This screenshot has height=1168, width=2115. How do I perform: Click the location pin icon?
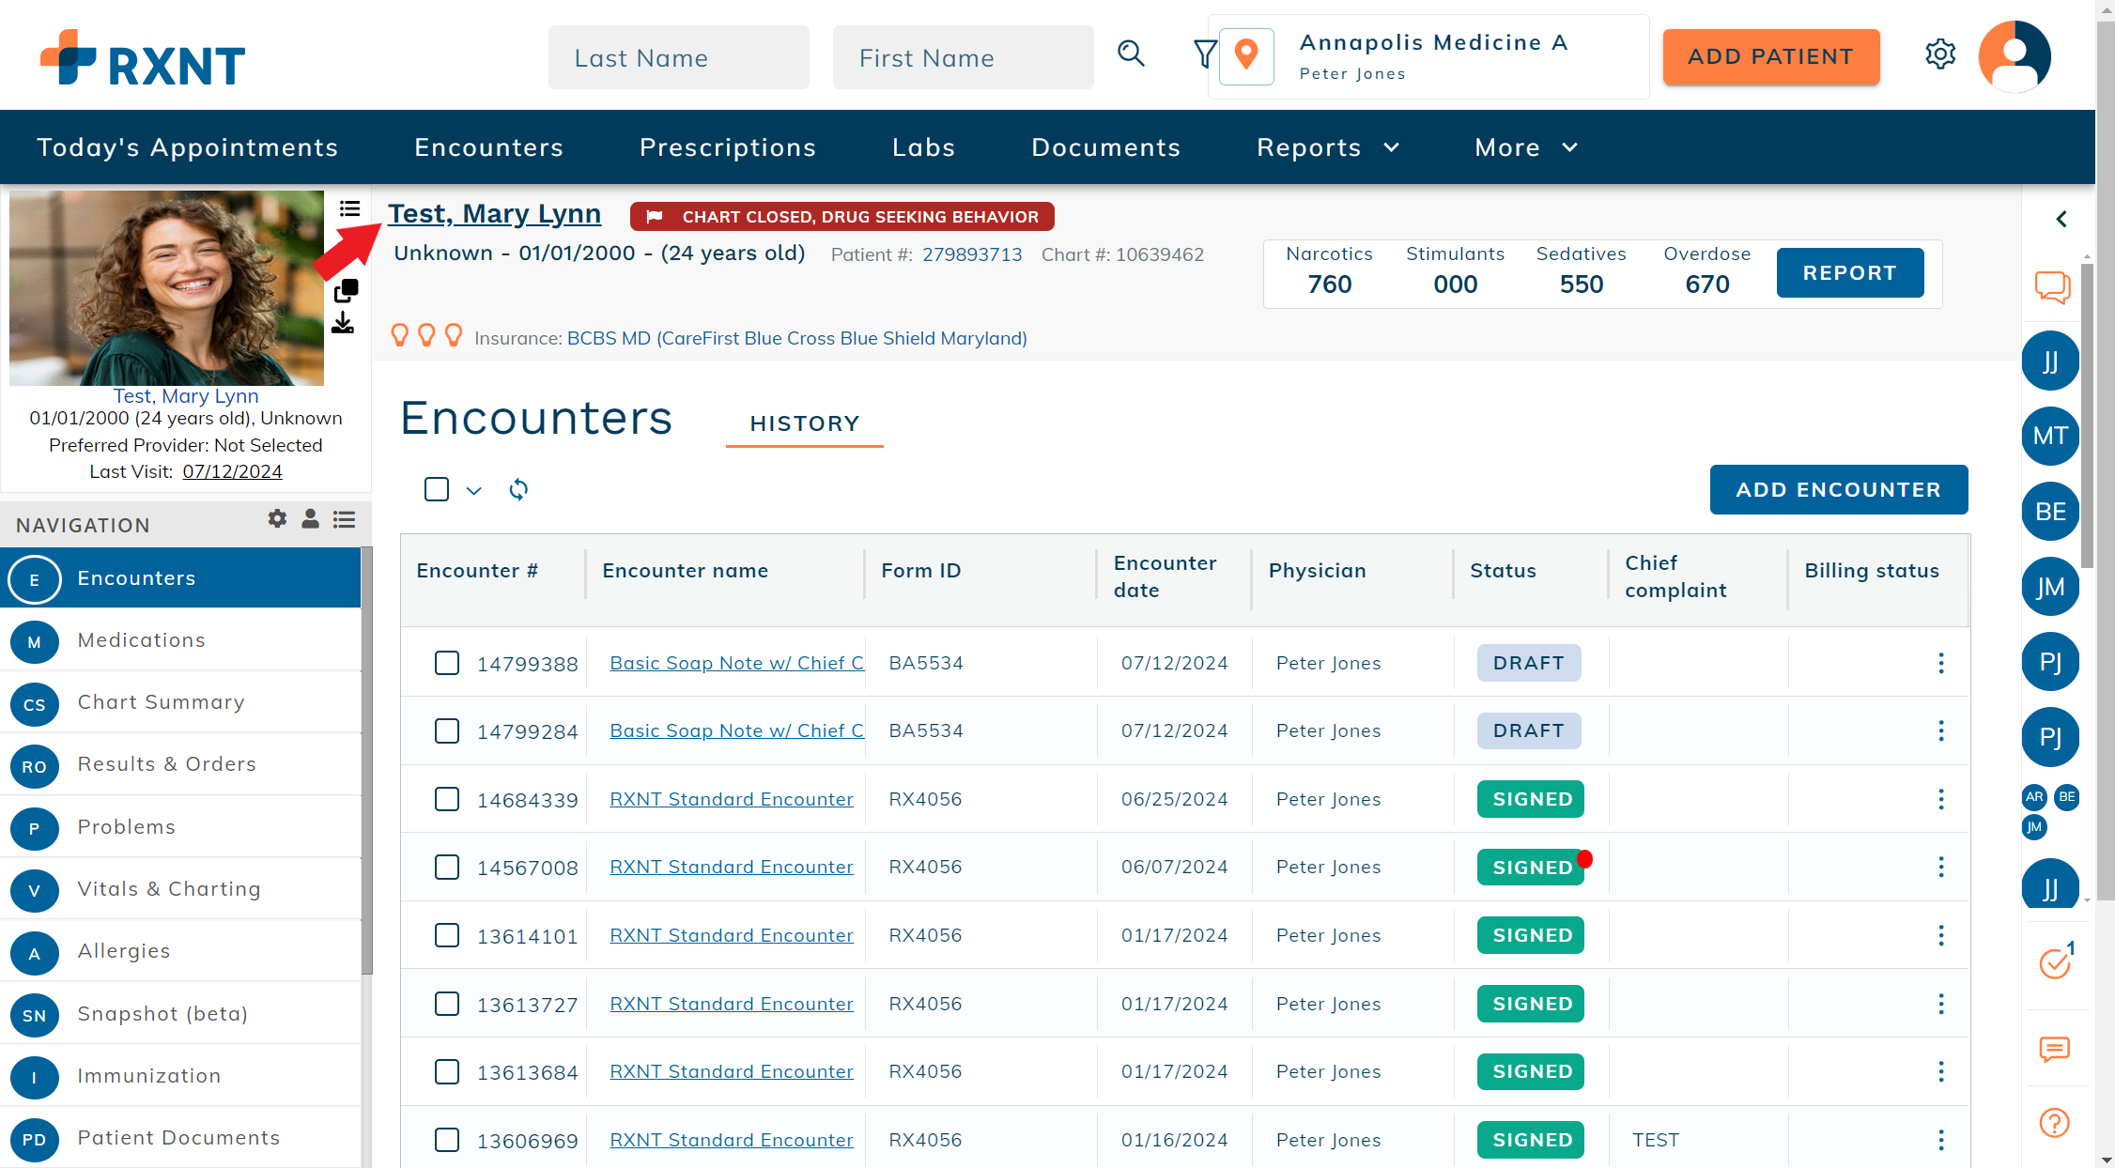[x=1246, y=56]
